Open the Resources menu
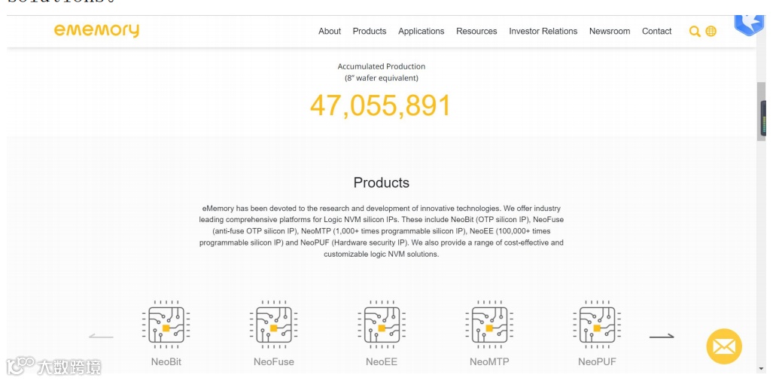 [x=476, y=31]
